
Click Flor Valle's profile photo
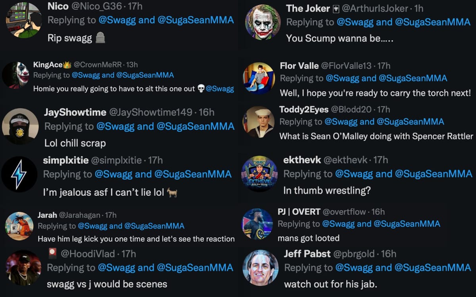click(259, 78)
